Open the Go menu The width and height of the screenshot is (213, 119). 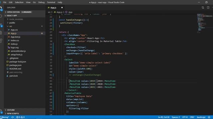pos(34,2)
